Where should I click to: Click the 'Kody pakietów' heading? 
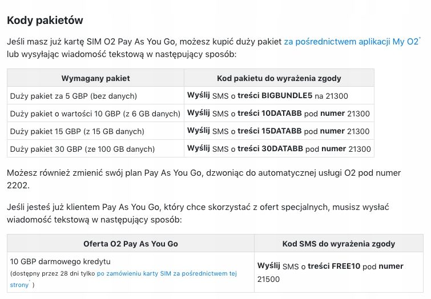[x=45, y=21]
